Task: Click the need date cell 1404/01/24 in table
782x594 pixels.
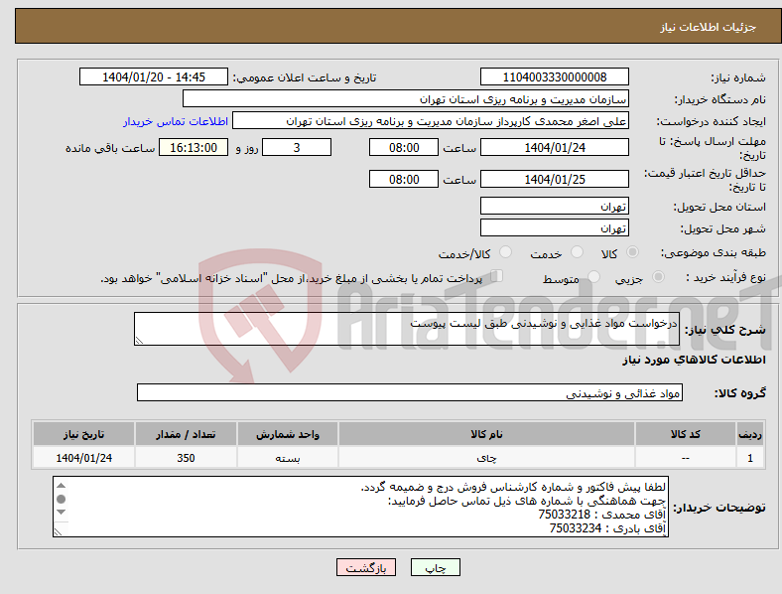Action: point(83,458)
